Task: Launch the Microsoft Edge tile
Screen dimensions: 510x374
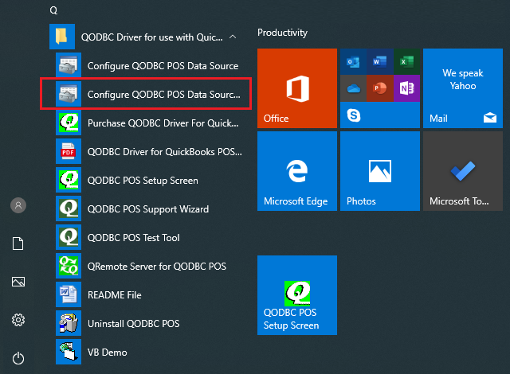Action: [297, 171]
